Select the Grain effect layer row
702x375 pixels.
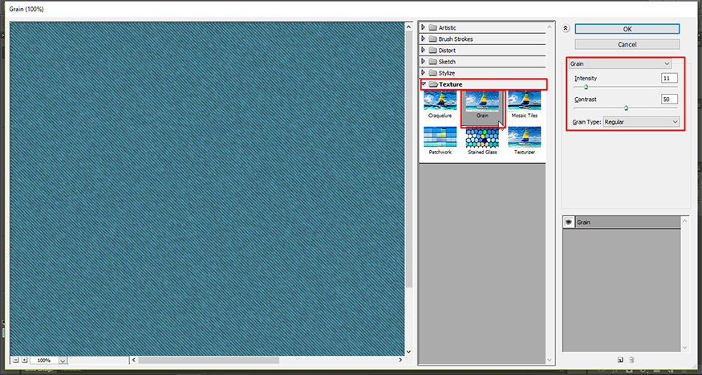pyautogui.click(x=627, y=222)
